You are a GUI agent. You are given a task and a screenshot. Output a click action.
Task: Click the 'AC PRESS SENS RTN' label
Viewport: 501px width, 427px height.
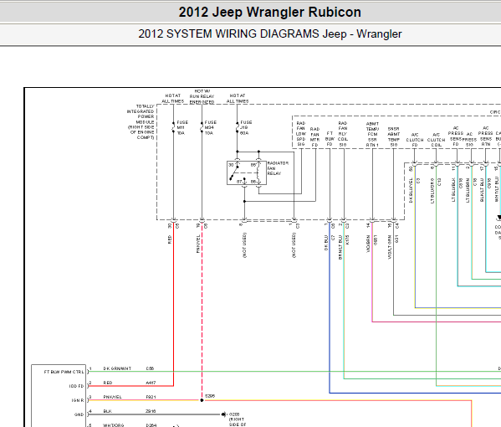486,136
